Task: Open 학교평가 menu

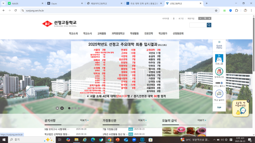Action: pos(163,34)
